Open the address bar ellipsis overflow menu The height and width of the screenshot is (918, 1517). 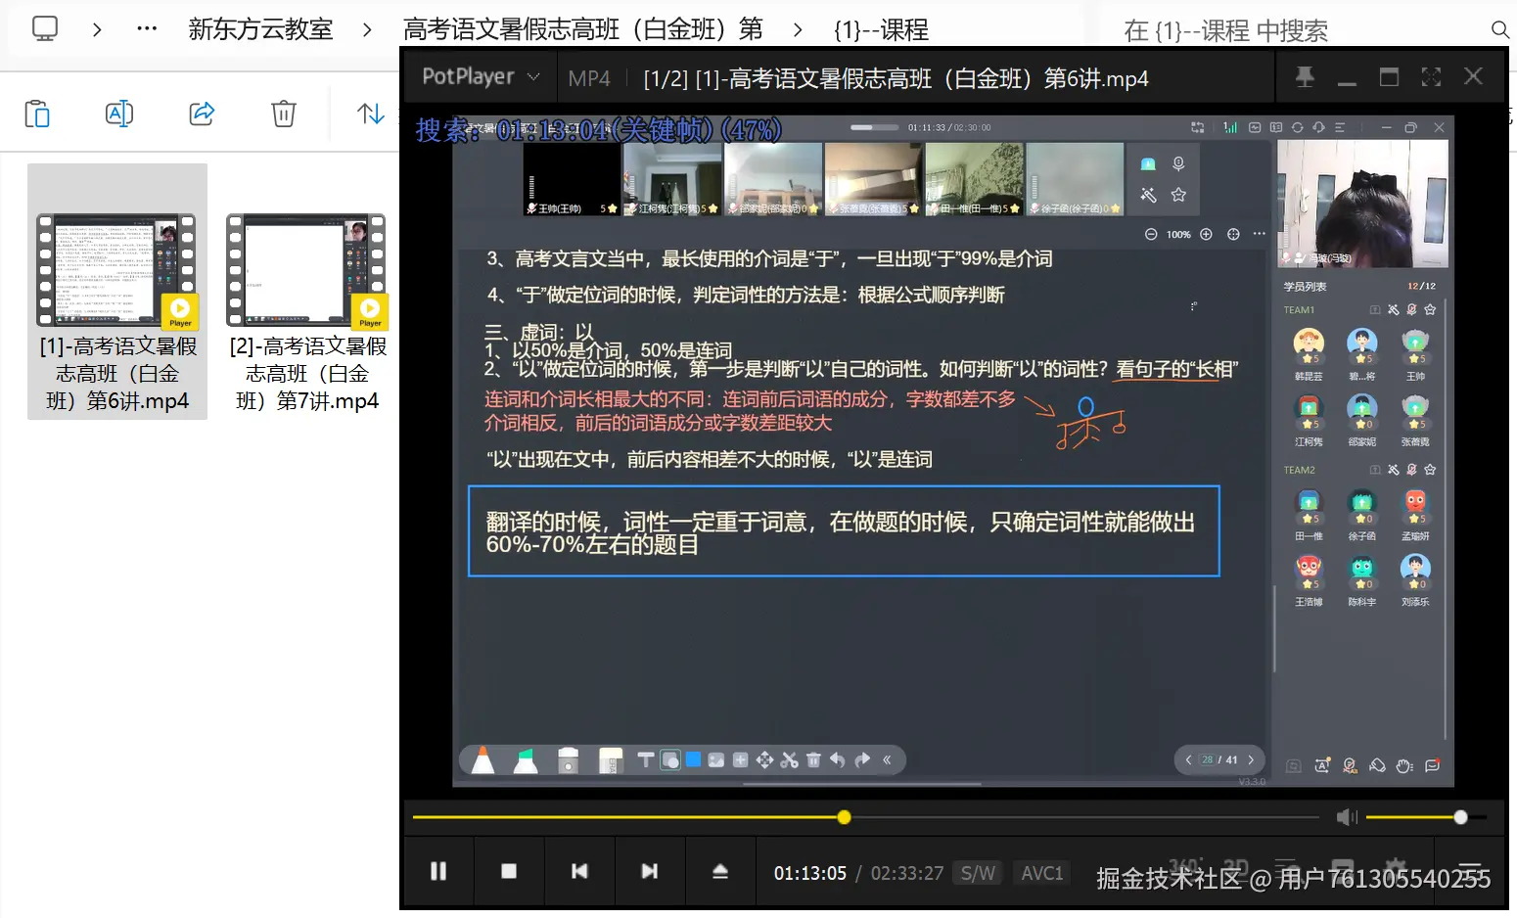coord(147,28)
